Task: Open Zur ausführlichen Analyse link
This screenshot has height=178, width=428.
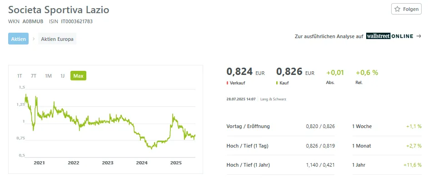Action: pyautogui.click(x=329, y=36)
